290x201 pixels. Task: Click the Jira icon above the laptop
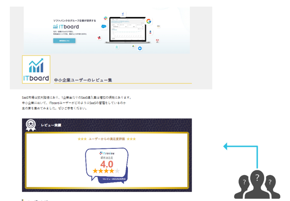click(123, 14)
